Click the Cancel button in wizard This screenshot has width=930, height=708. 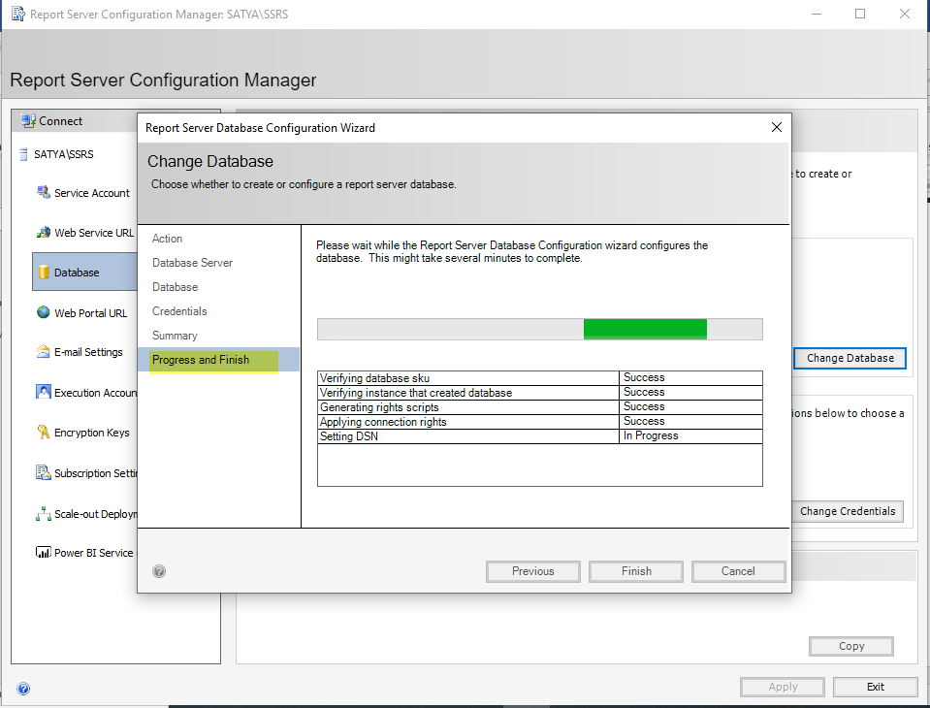738,571
